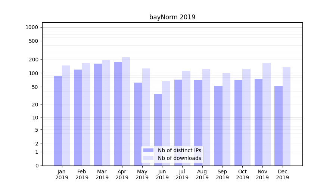Click the 'Jul 2019' x-axis label
This screenshot has width=336, height=186.
182,174
